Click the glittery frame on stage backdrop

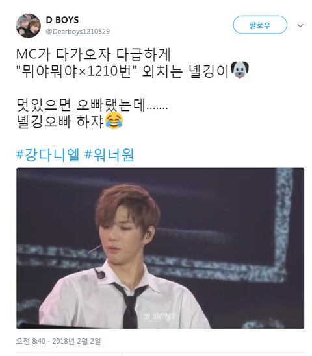click(x=281, y=224)
